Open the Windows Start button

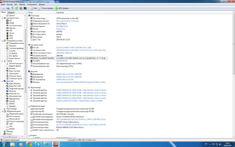coord(4,144)
